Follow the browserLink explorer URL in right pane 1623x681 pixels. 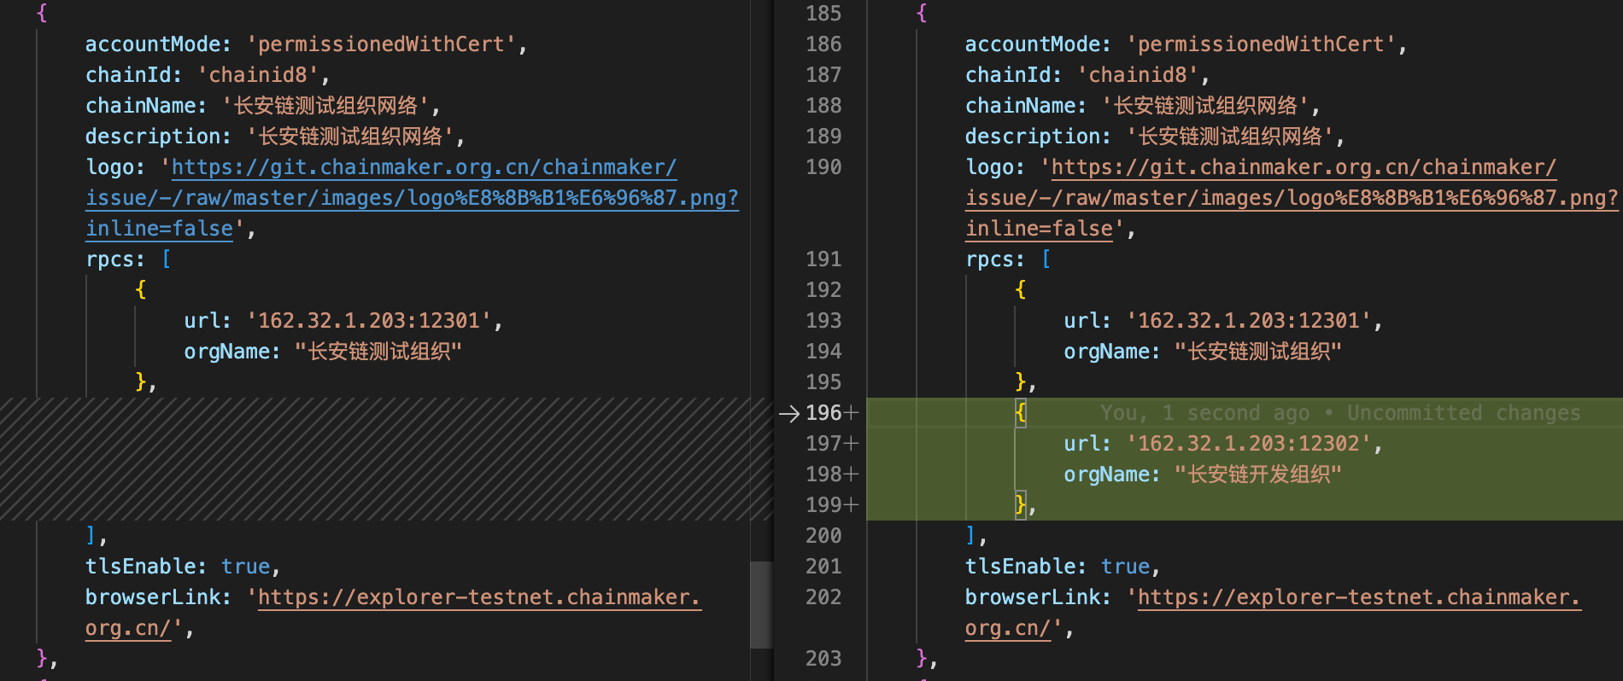coord(1358,597)
